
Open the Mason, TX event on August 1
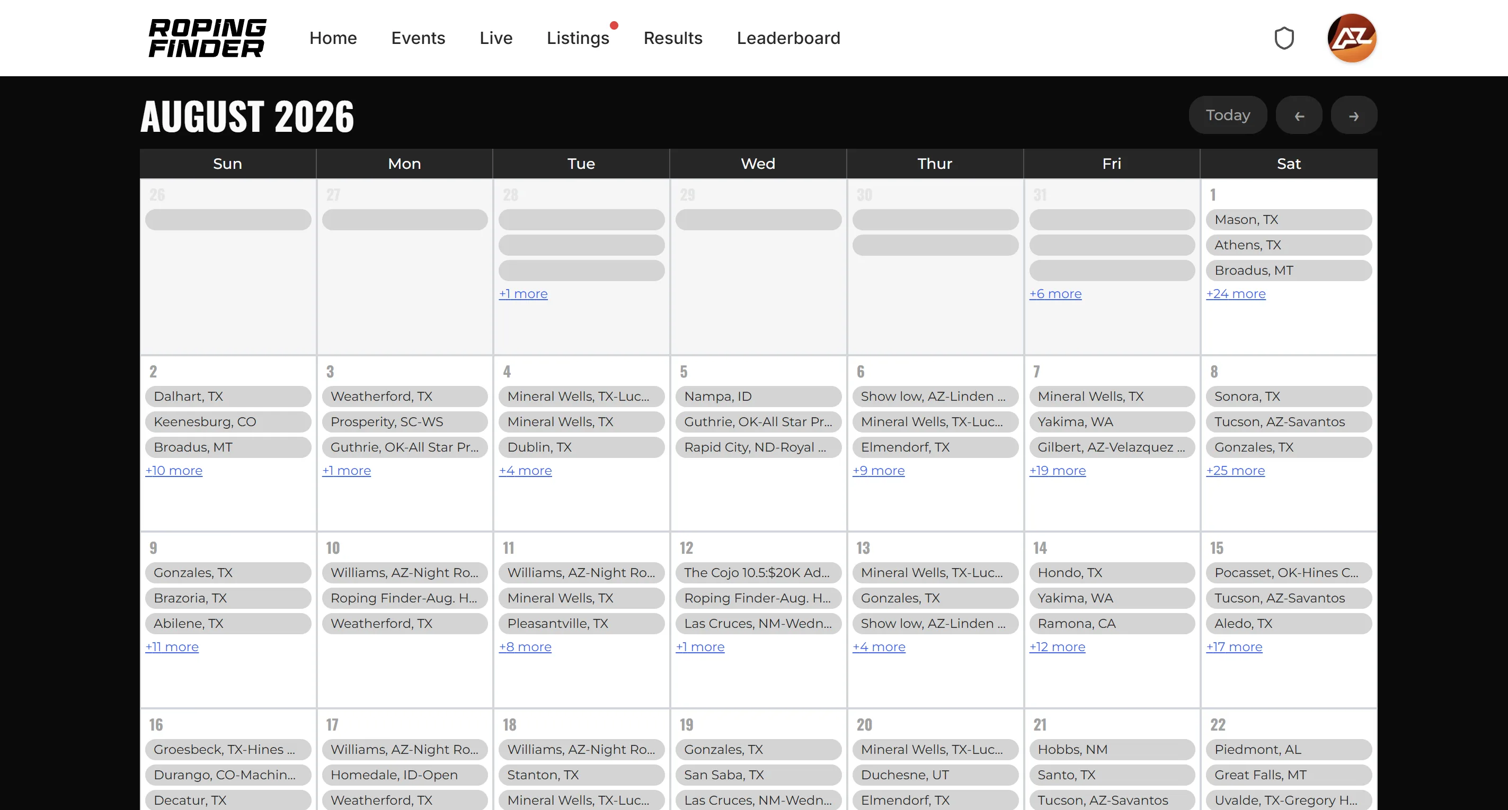1289,220
